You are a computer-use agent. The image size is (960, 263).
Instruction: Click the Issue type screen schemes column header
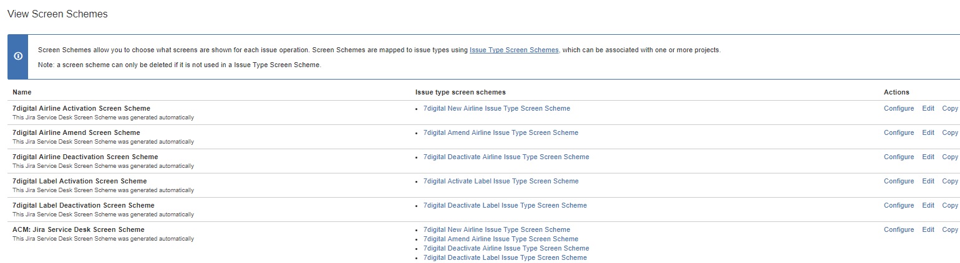pyautogui.click(x=460, y=92)
